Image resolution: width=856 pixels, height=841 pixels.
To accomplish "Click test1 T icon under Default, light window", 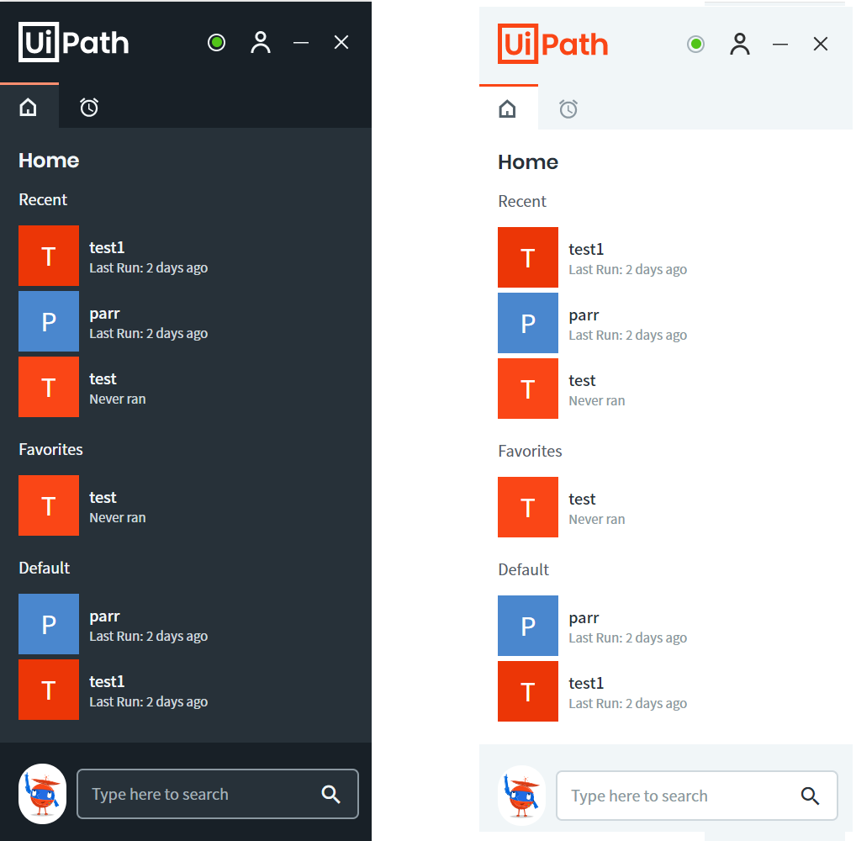I will 528,690.
